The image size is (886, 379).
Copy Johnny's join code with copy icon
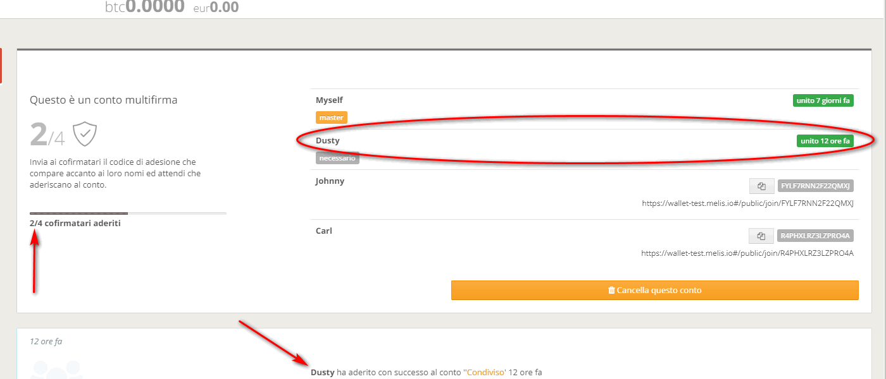(761, 186)
